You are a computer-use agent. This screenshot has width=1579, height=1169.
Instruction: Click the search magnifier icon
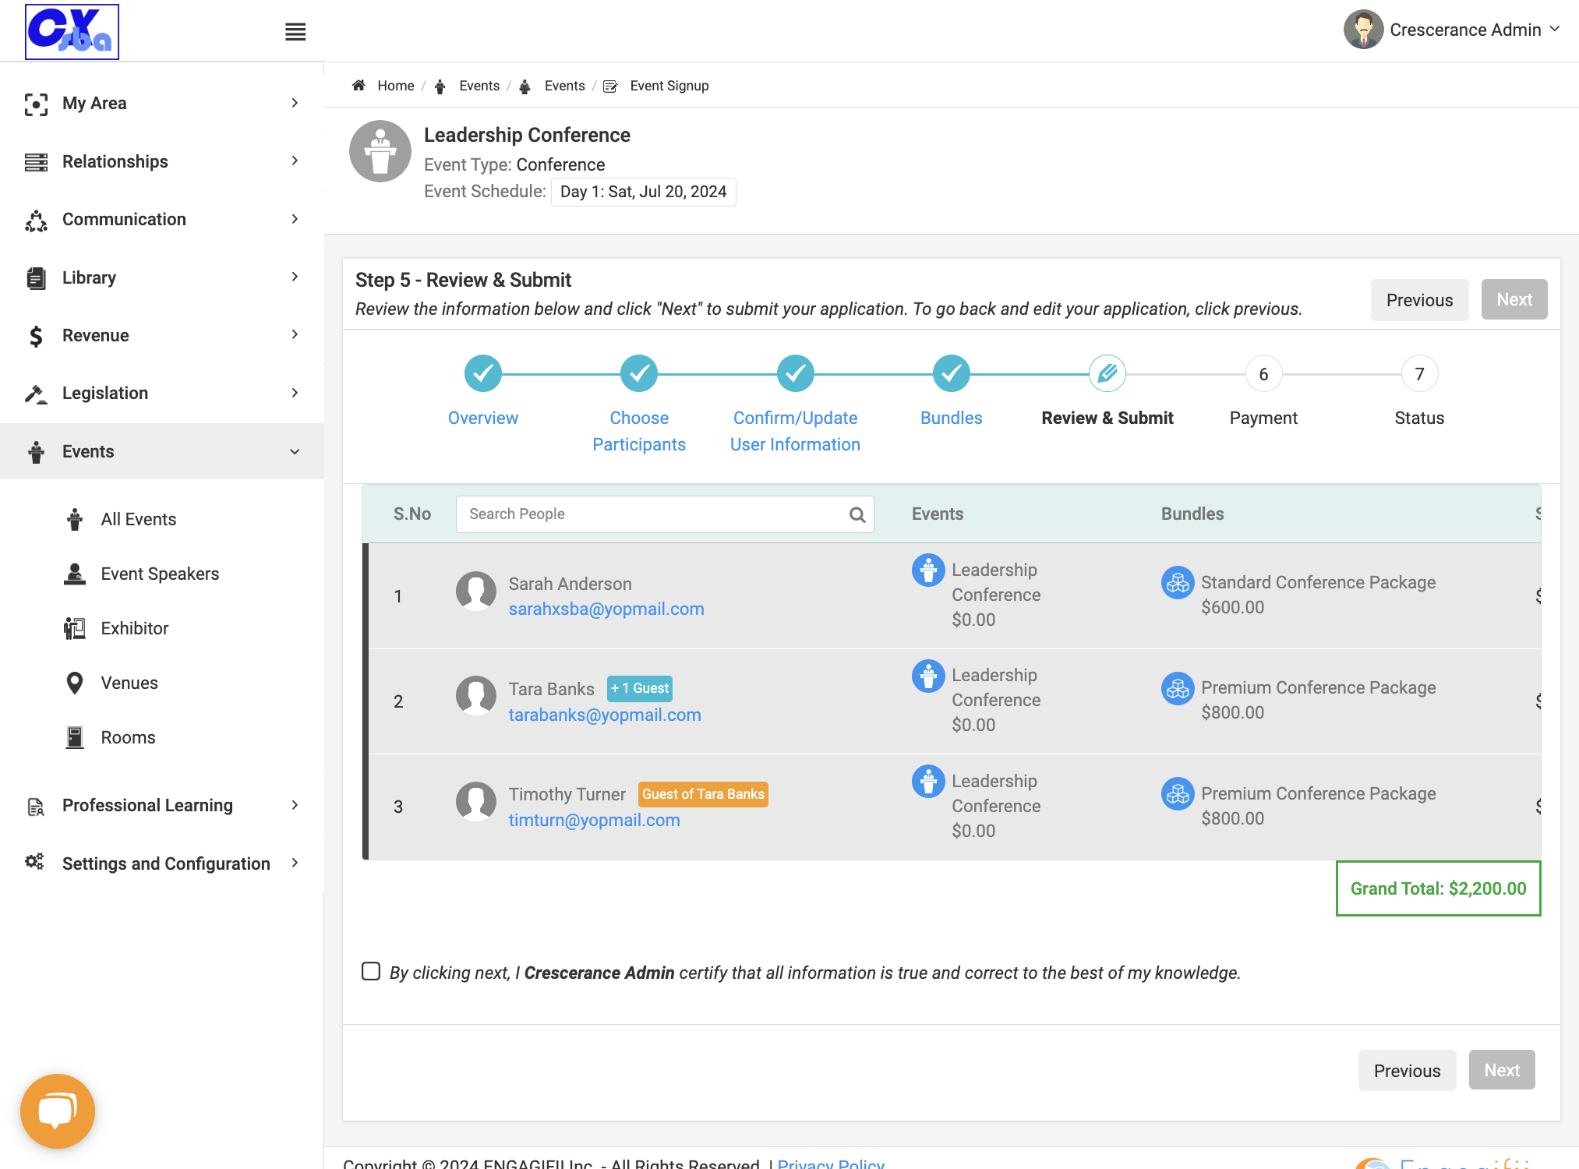click(x=857, y=514)
